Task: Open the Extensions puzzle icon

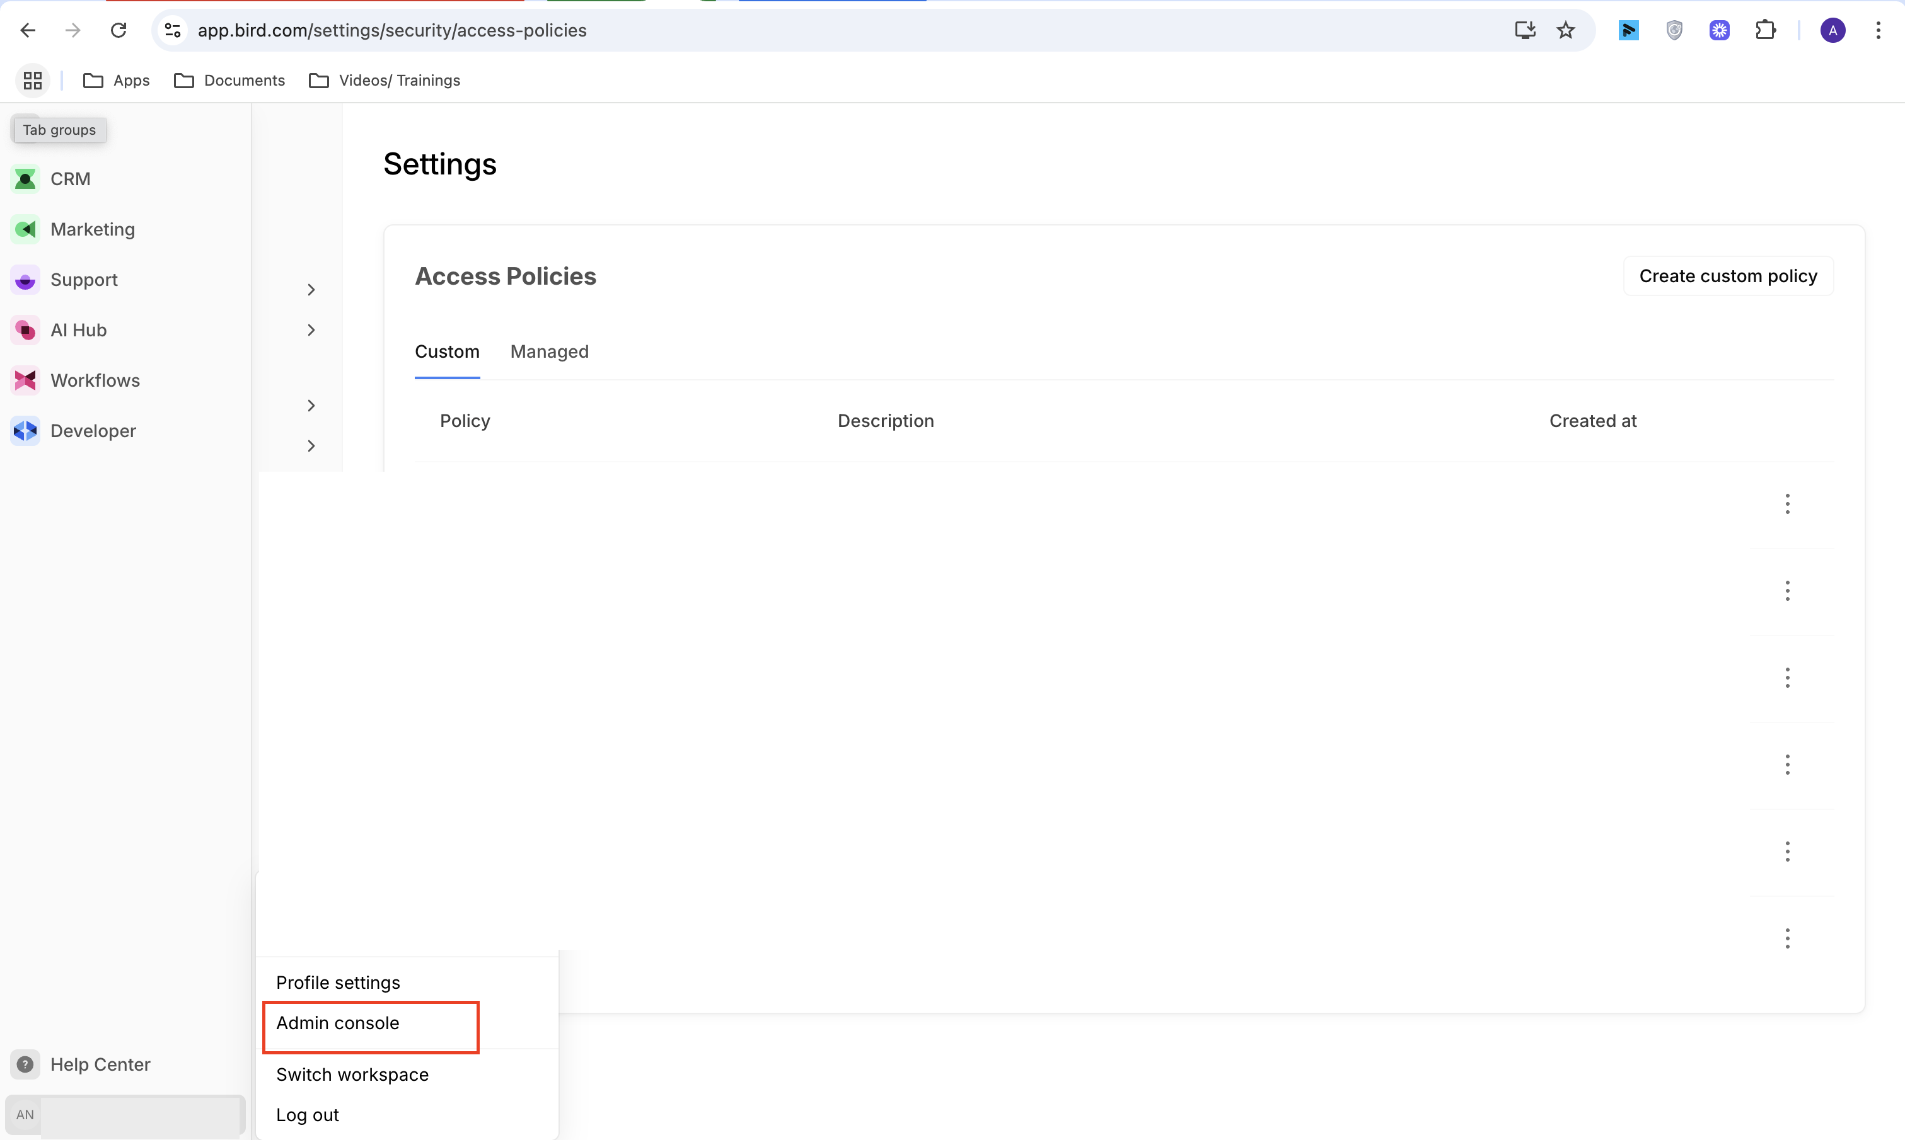Action: [1766, 30]
